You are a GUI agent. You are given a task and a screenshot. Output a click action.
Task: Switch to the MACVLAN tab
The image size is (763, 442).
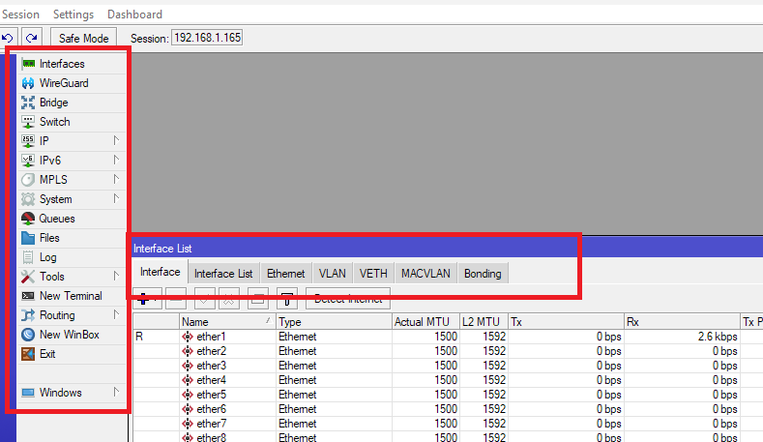426,274
